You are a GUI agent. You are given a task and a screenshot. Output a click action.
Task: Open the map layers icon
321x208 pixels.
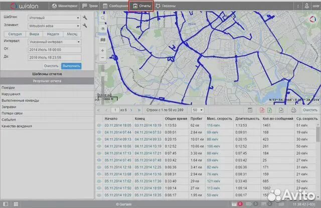[x=103, y=40]
